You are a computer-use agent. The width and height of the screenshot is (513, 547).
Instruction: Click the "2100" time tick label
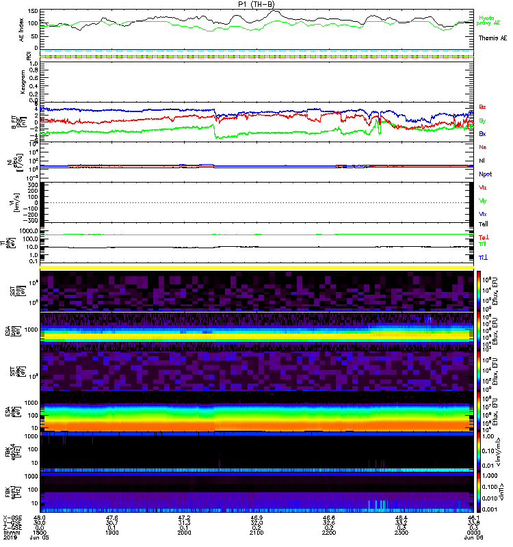(x=256, y=533)
